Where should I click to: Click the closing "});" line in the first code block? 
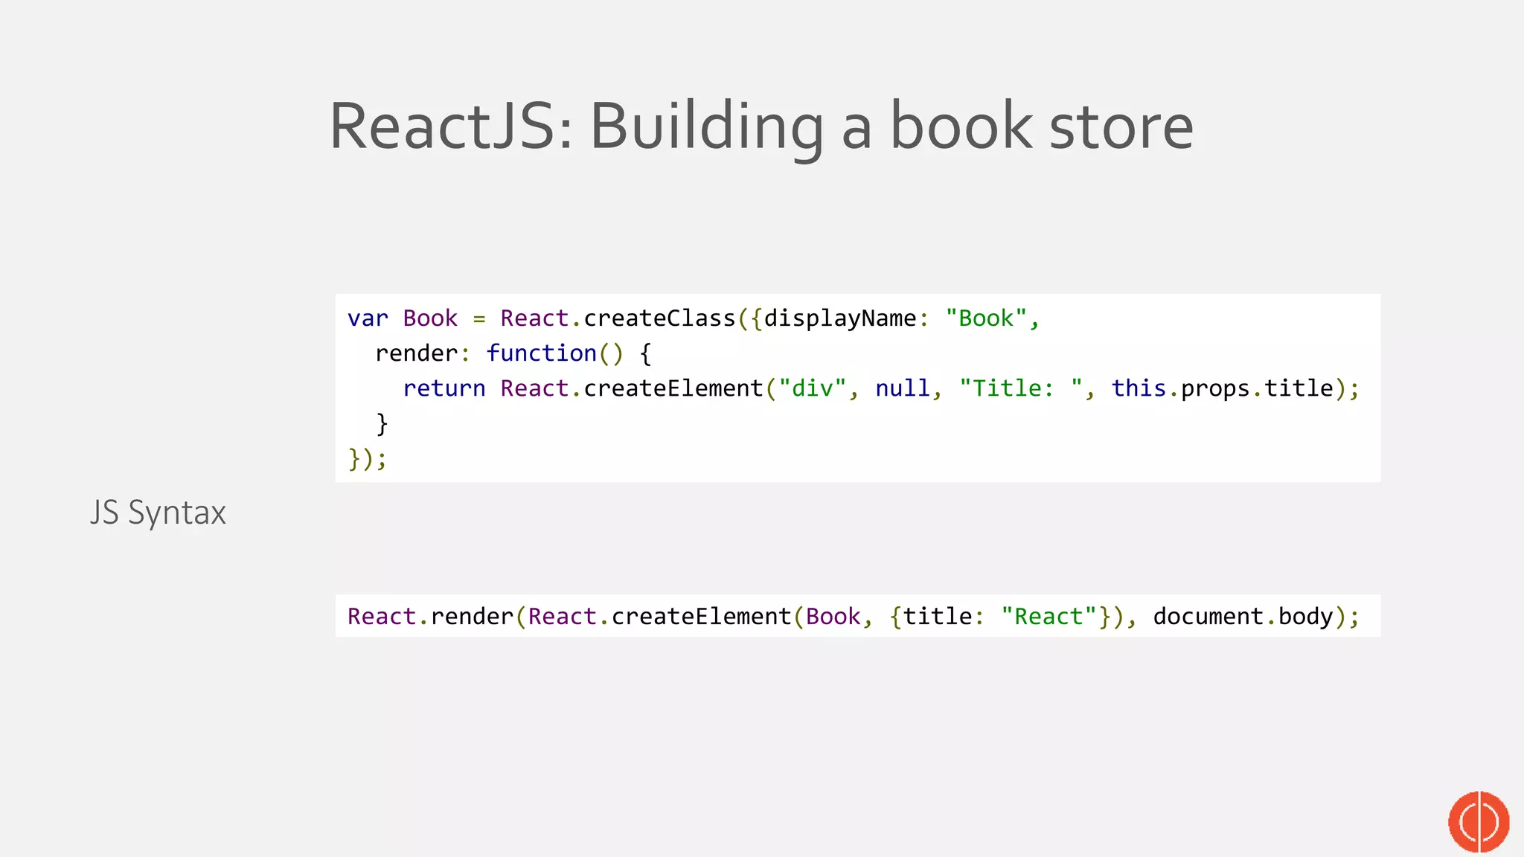click(368, 458)
